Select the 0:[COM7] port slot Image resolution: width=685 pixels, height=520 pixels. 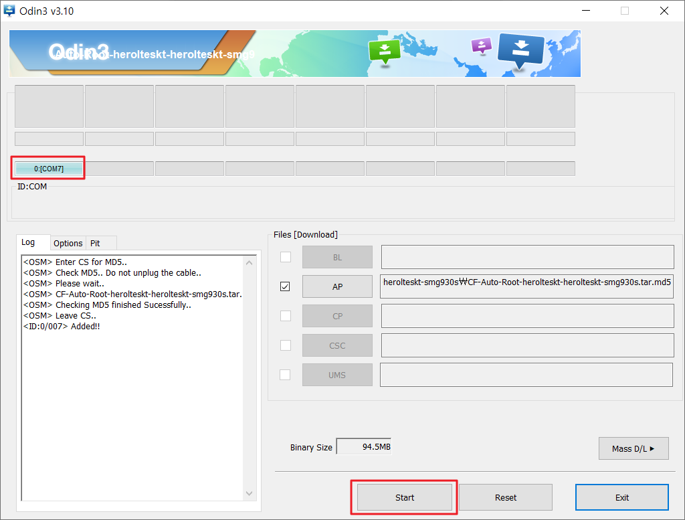point(49,169)
